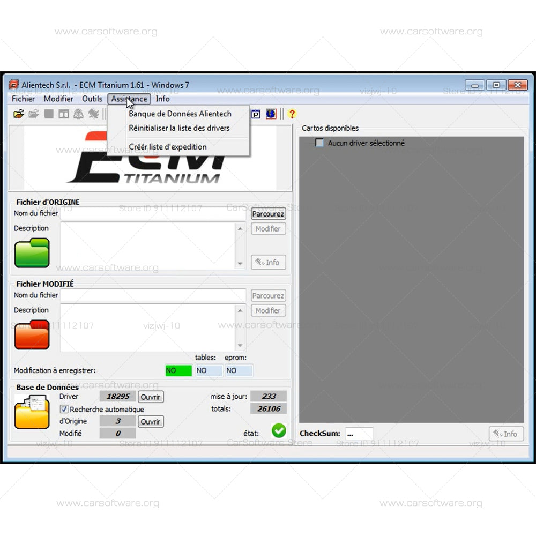Click the grayed splat-shaped toolbar icon
Viewport: 536px width, 536px height.
point(93,114)
